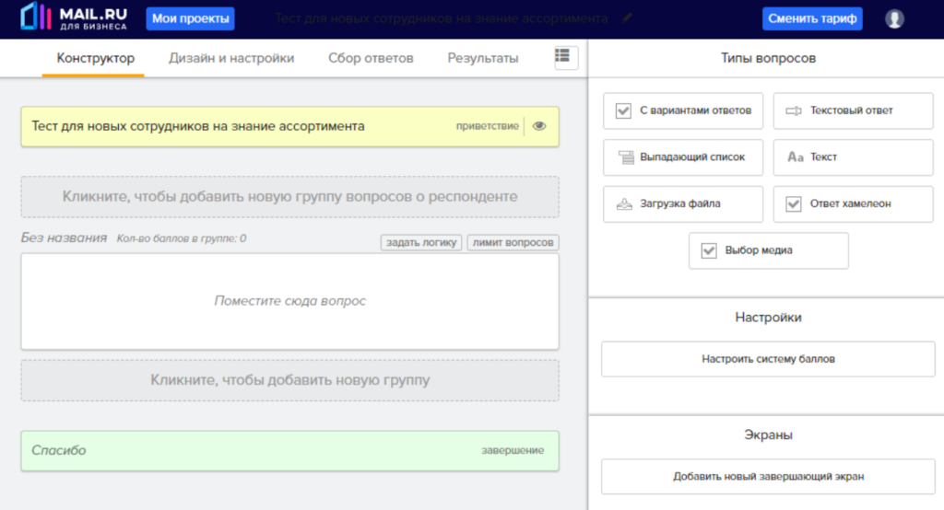
Task: Switch to the Дизайн и настройки tab
Action: pos(231,58)
